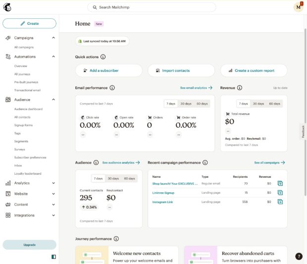Open the help question mark button
The height and width of the screenshot is (264, 307).
click(299, 257)
